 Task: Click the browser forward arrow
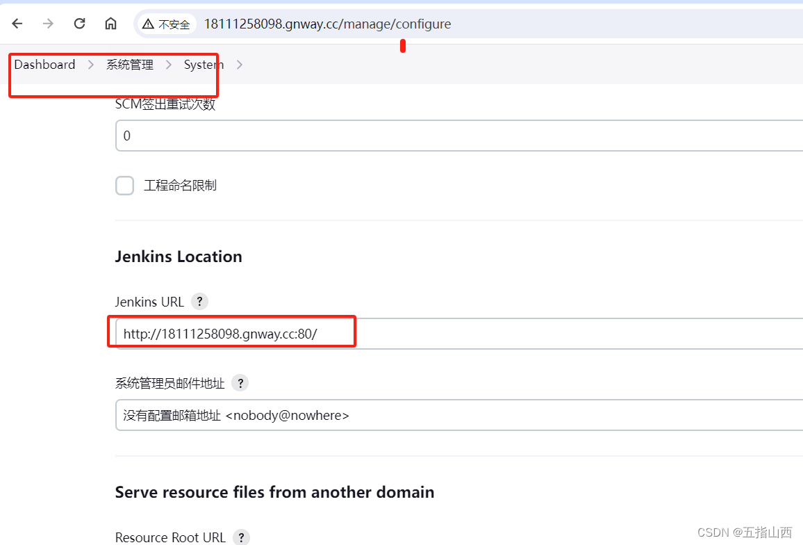point(48,24)
